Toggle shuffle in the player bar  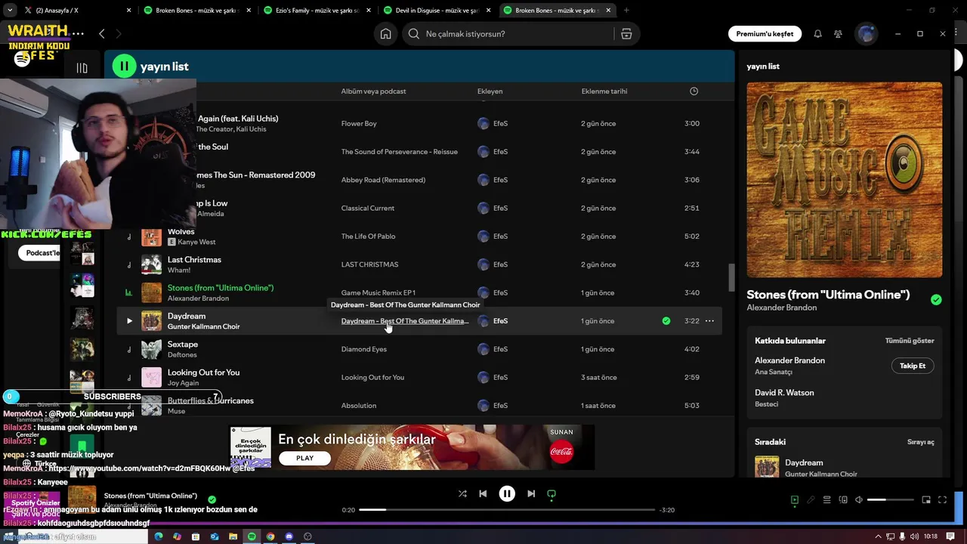[x=462, y=494]
